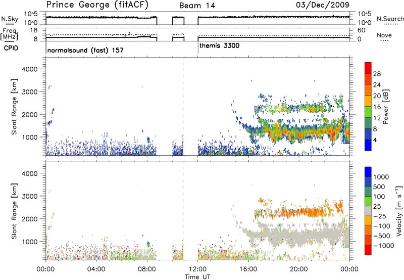The width and height of the screenshot is (404, 280).
Task: Click the 'Slant Range [km]' label of the power panel
Action: tap(14, 107)
